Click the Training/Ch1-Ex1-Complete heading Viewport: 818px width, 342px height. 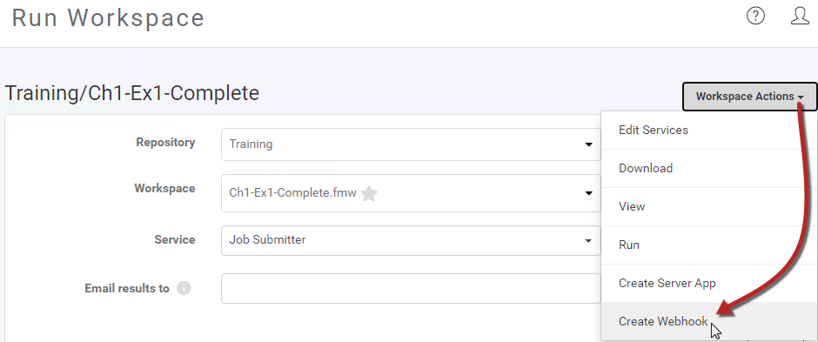(132, 93)
